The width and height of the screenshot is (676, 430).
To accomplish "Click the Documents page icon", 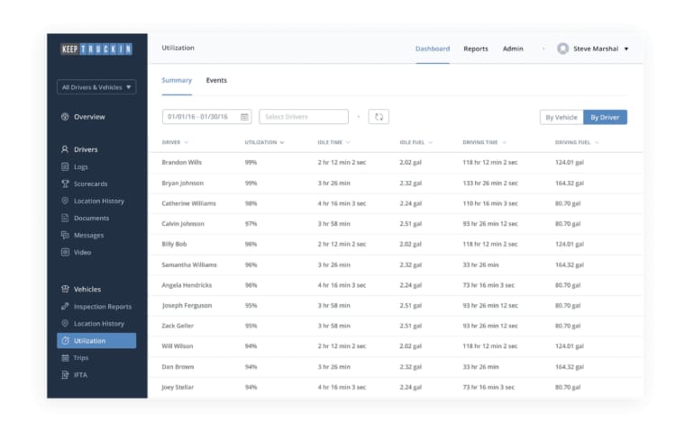I will (65, 218).
